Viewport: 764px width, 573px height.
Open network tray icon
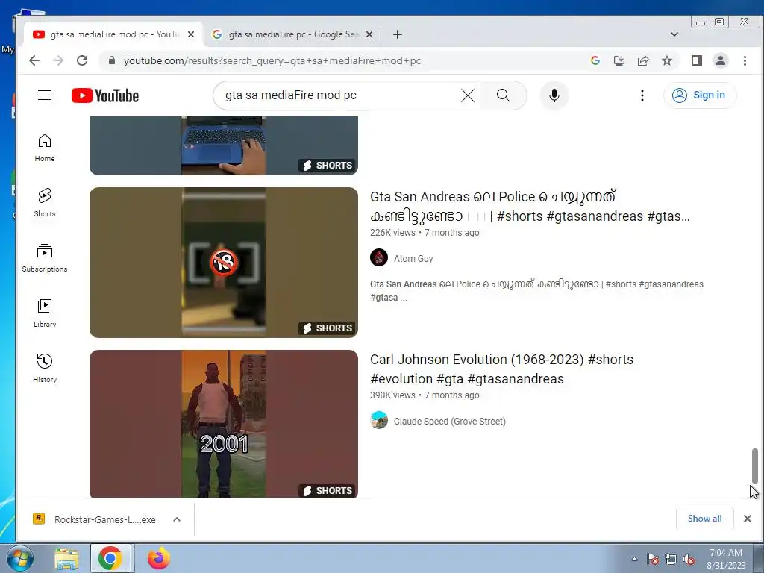click(671, 559)
